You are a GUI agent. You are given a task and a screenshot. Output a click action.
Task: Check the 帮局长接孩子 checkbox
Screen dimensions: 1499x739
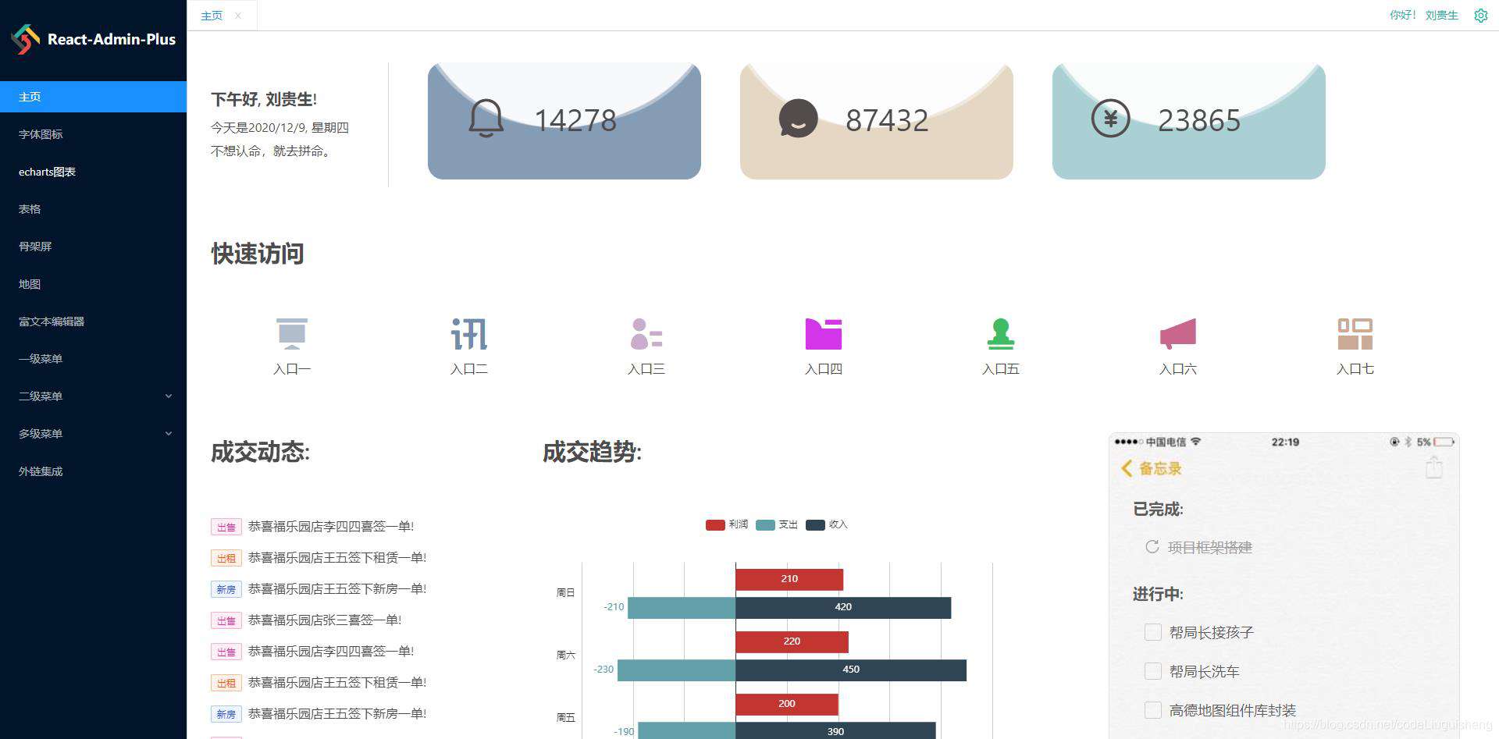[1152, 632]
